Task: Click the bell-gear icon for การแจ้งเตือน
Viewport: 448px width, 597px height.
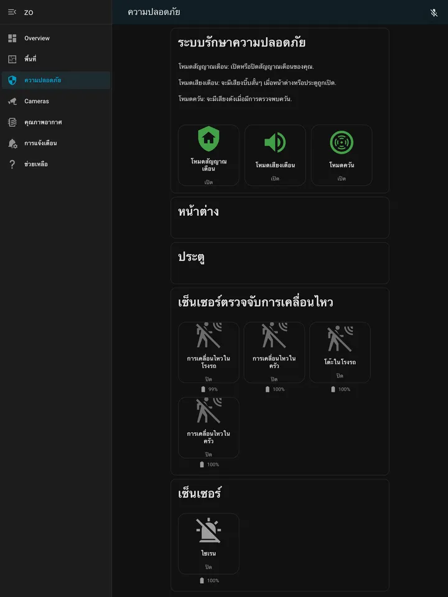Action: click(x=12, y=143)
